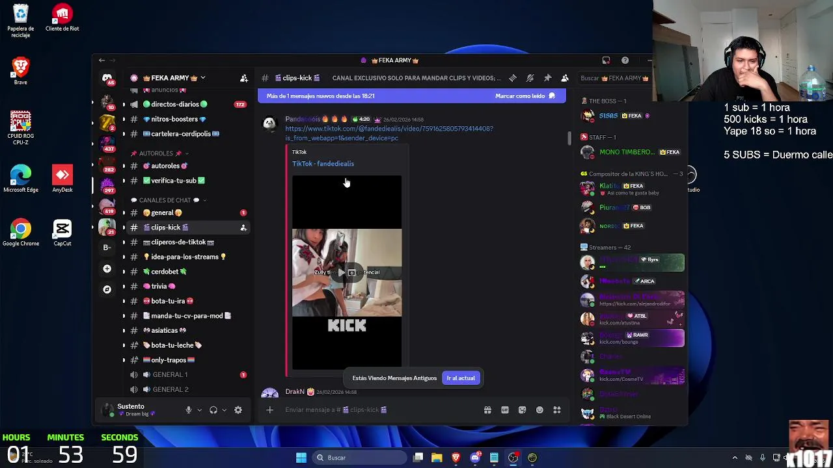Open the sticker picker icon

pos(522,410)
